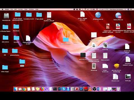The height and width of the screenshot is (100, 134).
Task: Open the Help menu
Action: click(37, 9)
